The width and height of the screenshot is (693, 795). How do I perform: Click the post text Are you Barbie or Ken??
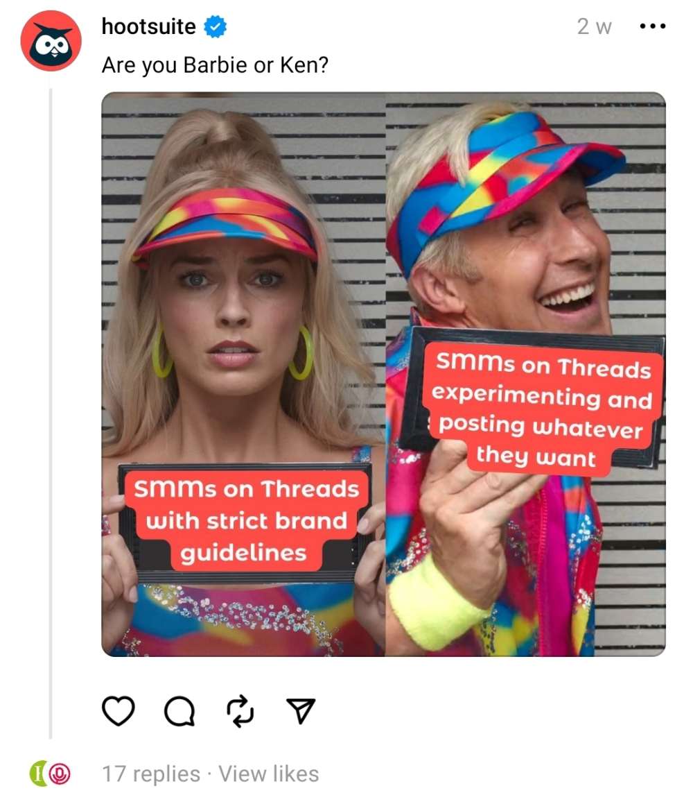coord(216,65)
